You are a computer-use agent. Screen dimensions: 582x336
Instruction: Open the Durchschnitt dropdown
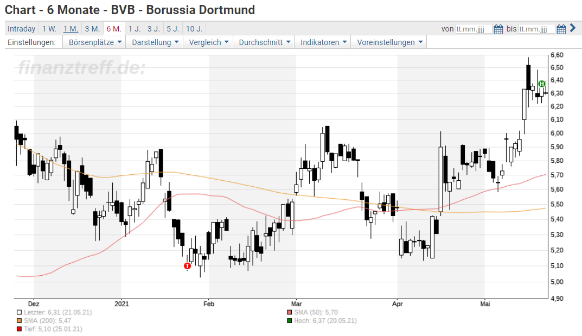click(x=264, y=42)
